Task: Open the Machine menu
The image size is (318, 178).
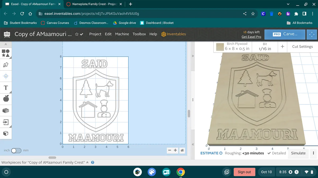Action: [x=122, y=34]
